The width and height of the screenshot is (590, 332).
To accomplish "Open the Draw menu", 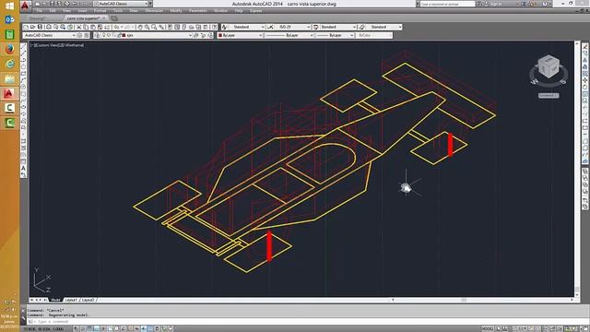I will [x=134, y=11].
